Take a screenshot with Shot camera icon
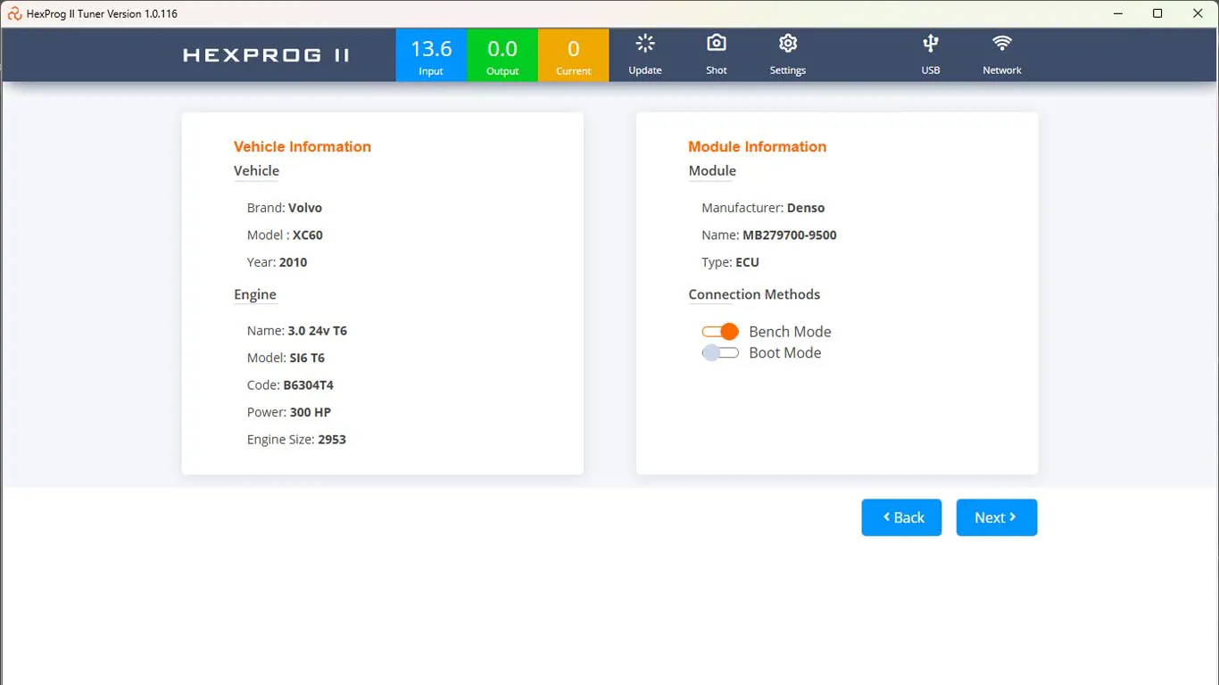 tap(717, 44)
